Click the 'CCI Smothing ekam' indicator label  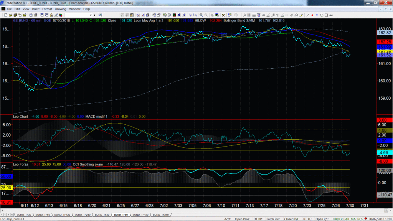(88, 164)
